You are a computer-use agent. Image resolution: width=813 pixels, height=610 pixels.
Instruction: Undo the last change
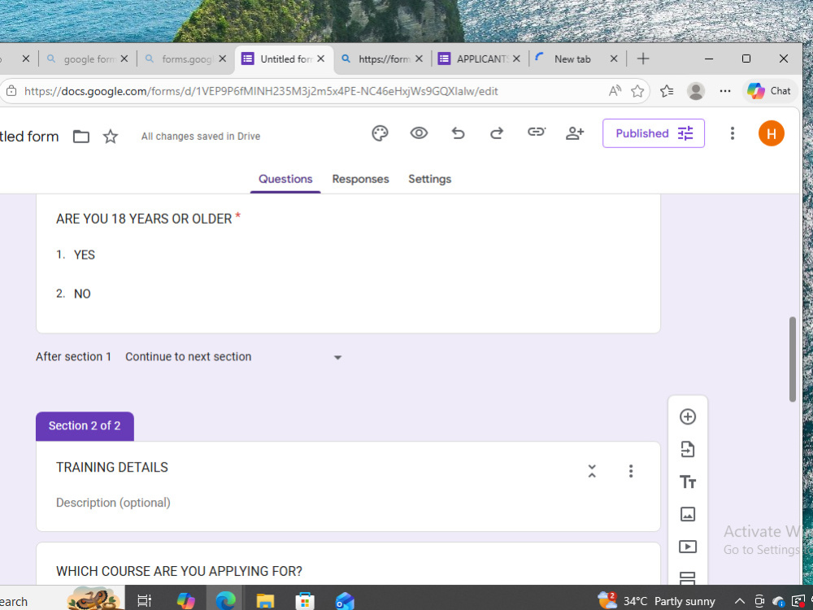click(x=458, y=133)
